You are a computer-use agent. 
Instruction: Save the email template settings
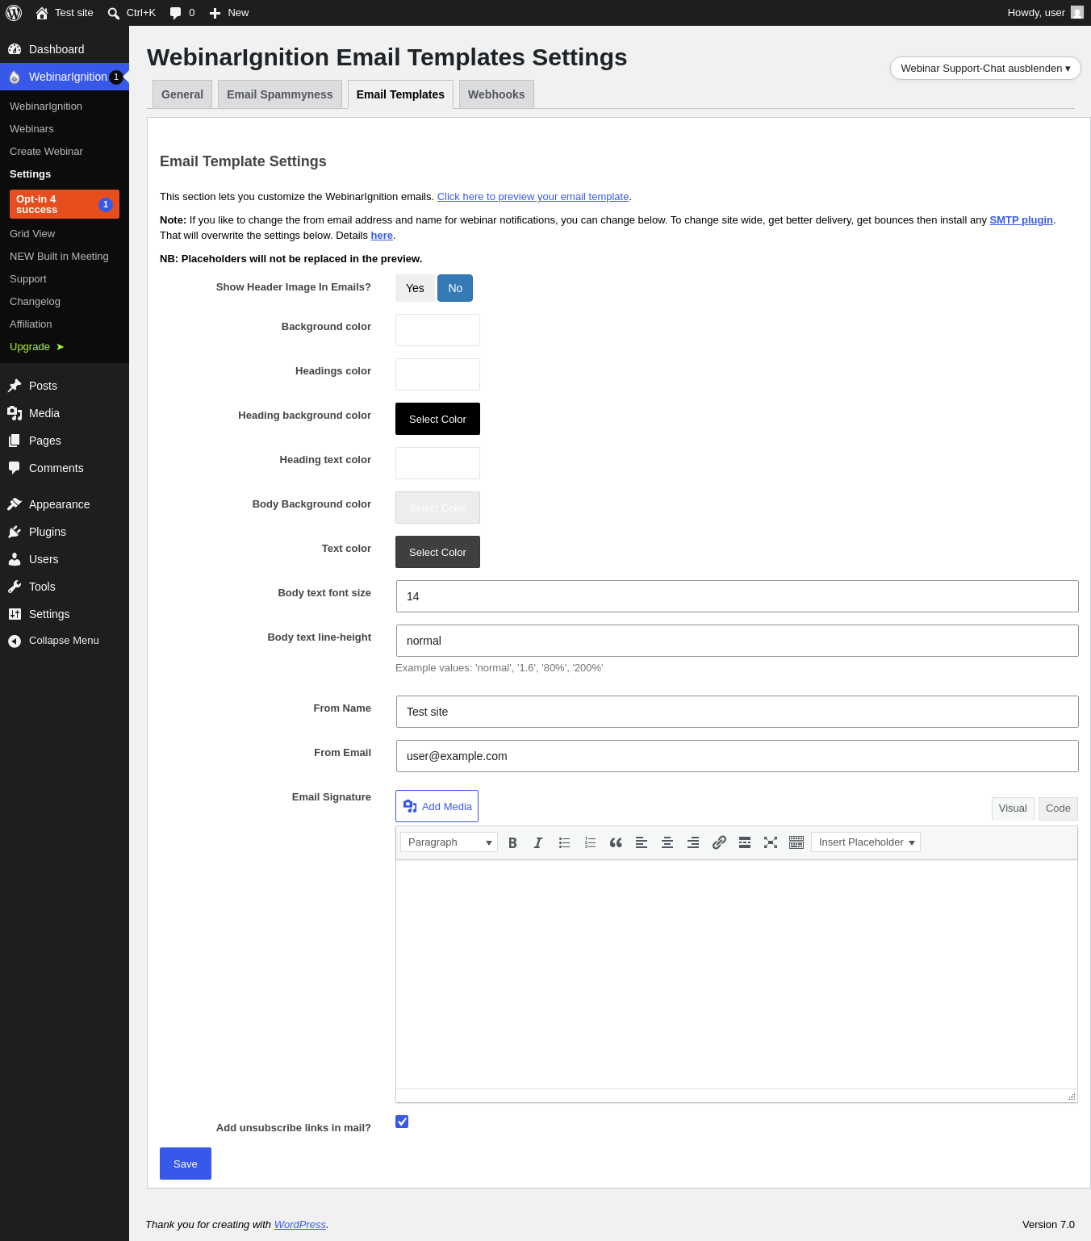point(186,1164)
